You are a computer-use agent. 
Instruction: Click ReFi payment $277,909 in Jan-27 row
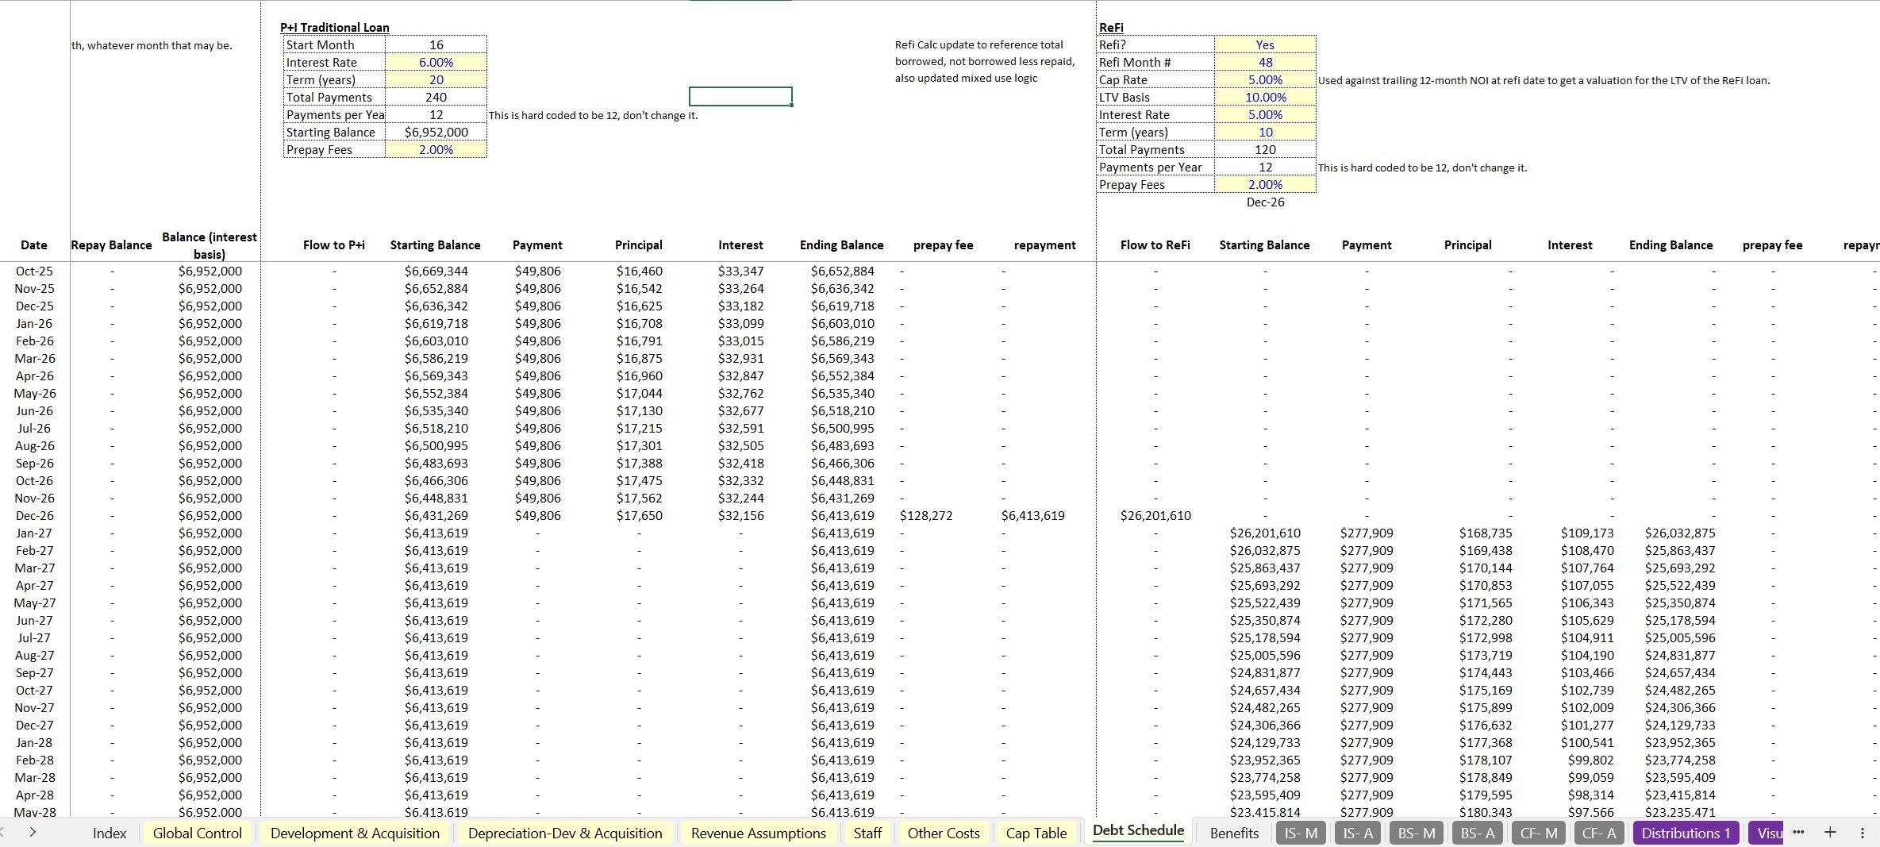[x=1367, y=533]
